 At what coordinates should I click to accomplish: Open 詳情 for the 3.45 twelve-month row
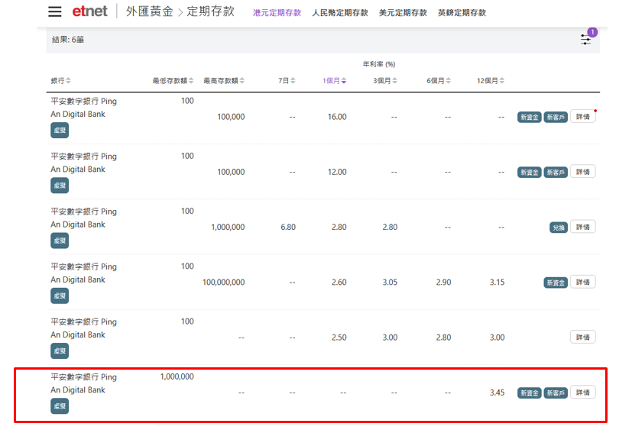click(x=582, y=393)
